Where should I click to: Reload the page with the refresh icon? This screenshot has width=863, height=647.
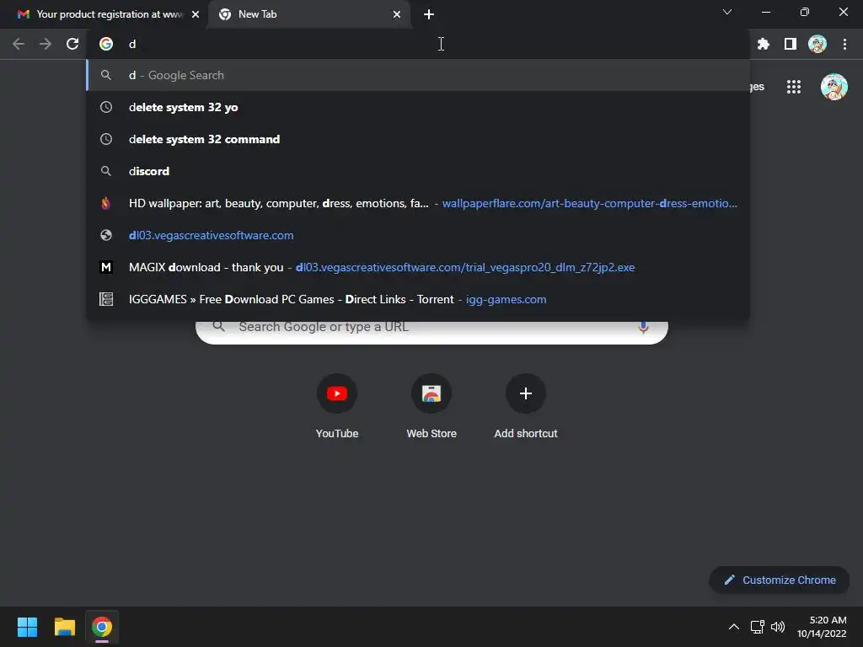(x=72, y=44)
